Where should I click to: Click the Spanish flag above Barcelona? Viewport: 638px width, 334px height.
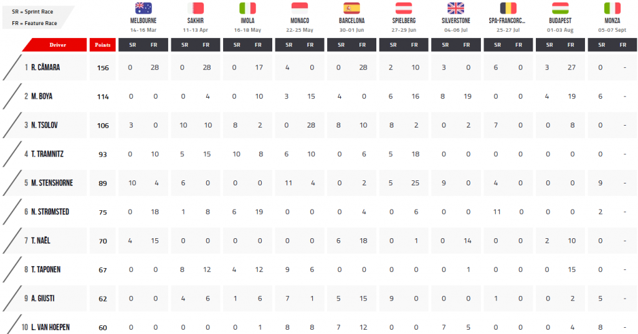(x=351, y=8)
